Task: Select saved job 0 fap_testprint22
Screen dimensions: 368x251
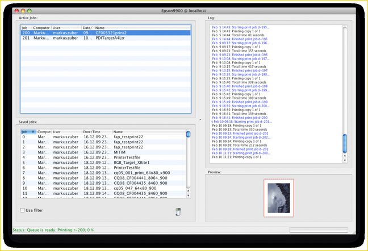Action: tap(103, 137)
